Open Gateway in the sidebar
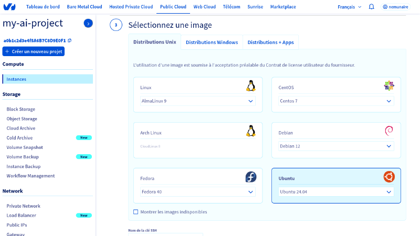This screenshot has height=236, width=420. [16, 234]
